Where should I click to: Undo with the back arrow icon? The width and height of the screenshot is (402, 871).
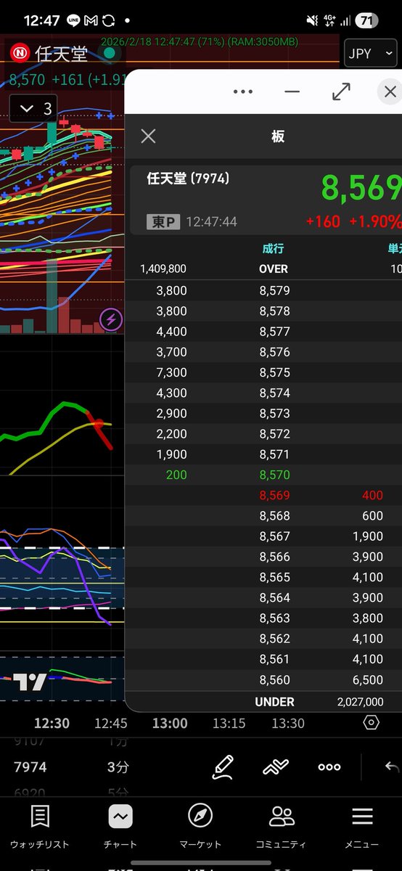click(x=392, y=766)
